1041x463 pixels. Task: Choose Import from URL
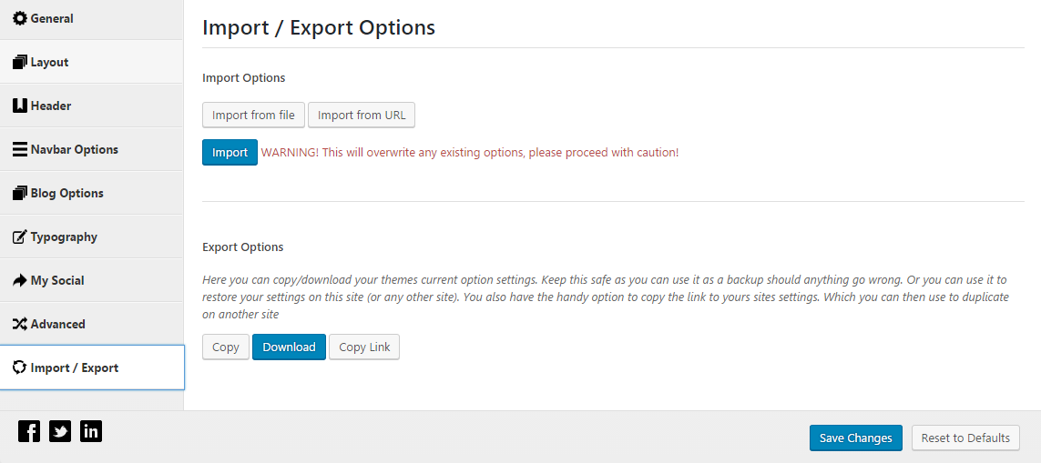(x=362, y=116)
